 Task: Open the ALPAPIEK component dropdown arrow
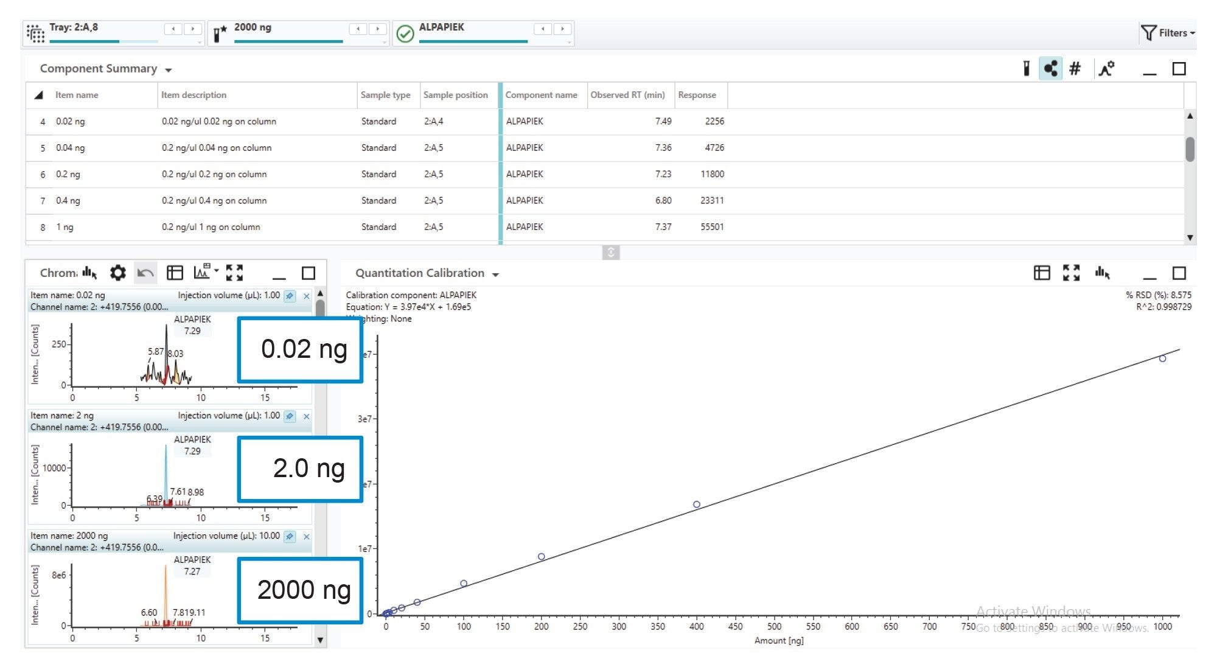pos(570,43)
